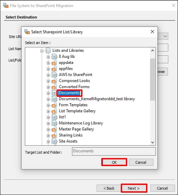Click the Composed Looks folder icon
Viewport: 178px width, 195px height.
[x=55, y=81]
